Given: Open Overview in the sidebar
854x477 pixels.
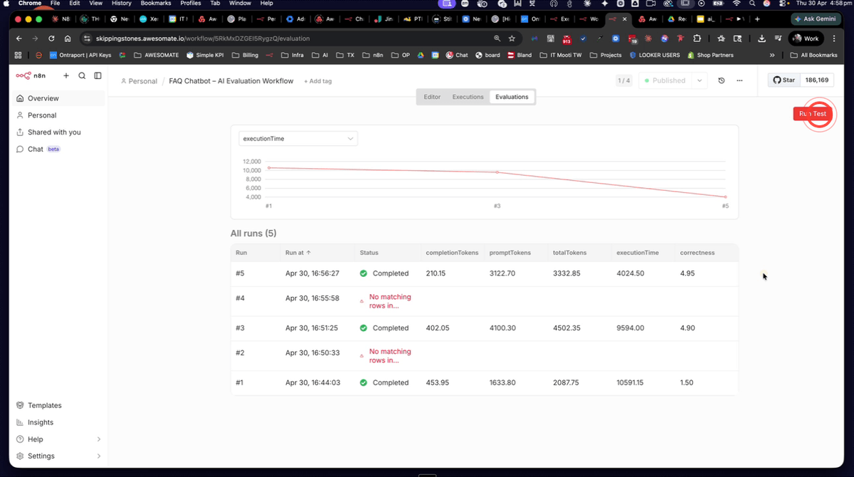Looking at the screenshot, I should (x=60, y=98).
